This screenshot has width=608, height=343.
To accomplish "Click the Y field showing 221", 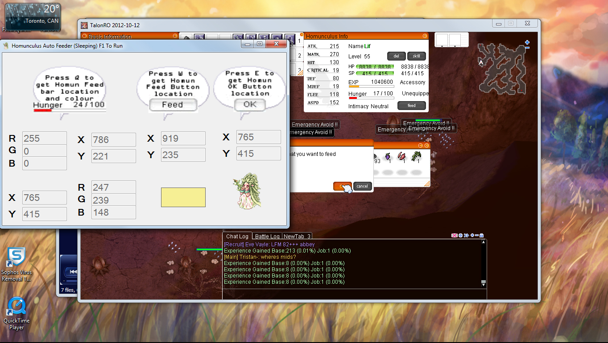I will point(114,156).
